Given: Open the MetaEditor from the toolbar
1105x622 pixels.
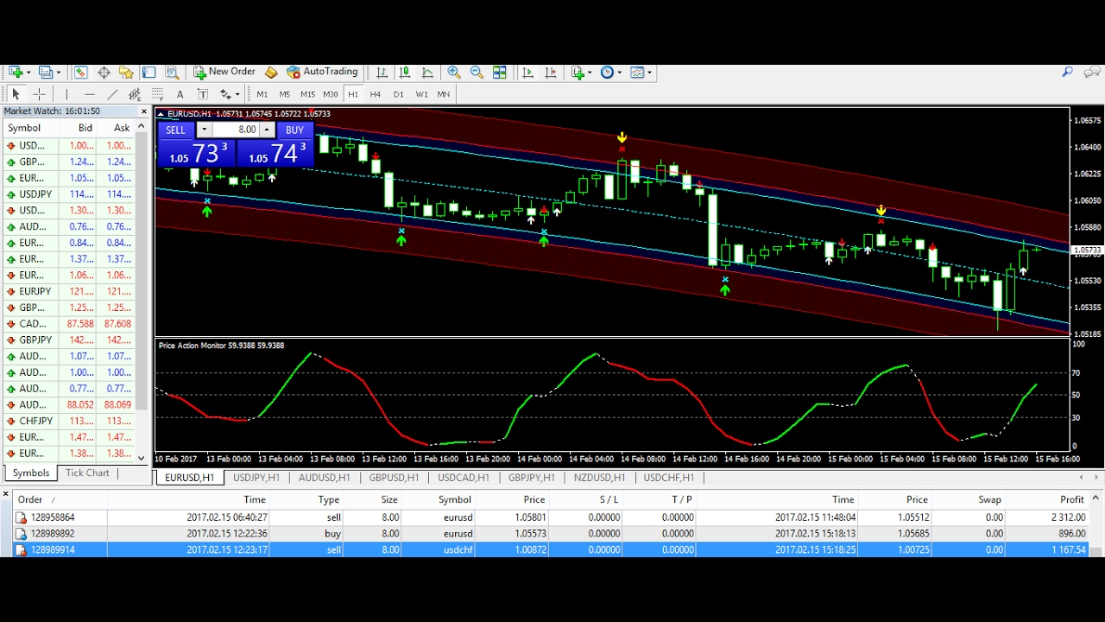Looking at the screenshot, I should 271,73.
